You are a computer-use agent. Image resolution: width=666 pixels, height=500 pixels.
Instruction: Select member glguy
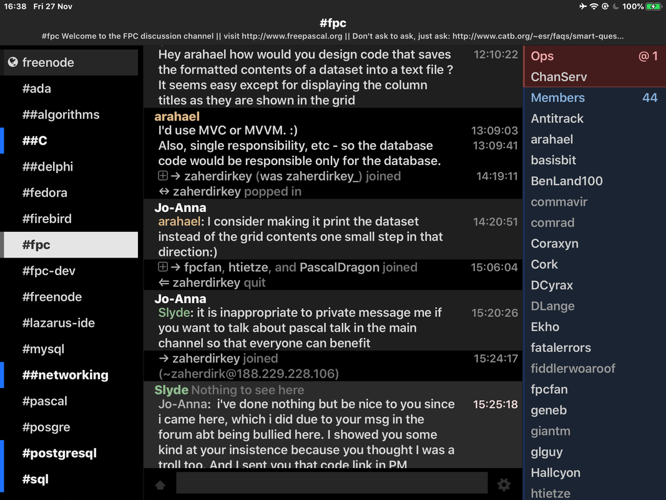click(595, 452)
